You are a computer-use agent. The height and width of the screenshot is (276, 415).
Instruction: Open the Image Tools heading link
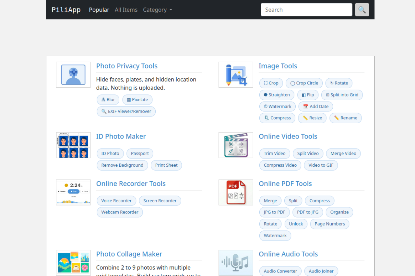click(278, 66)
